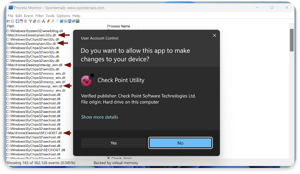Toggle Show Network Activity icon

point(70,21)
